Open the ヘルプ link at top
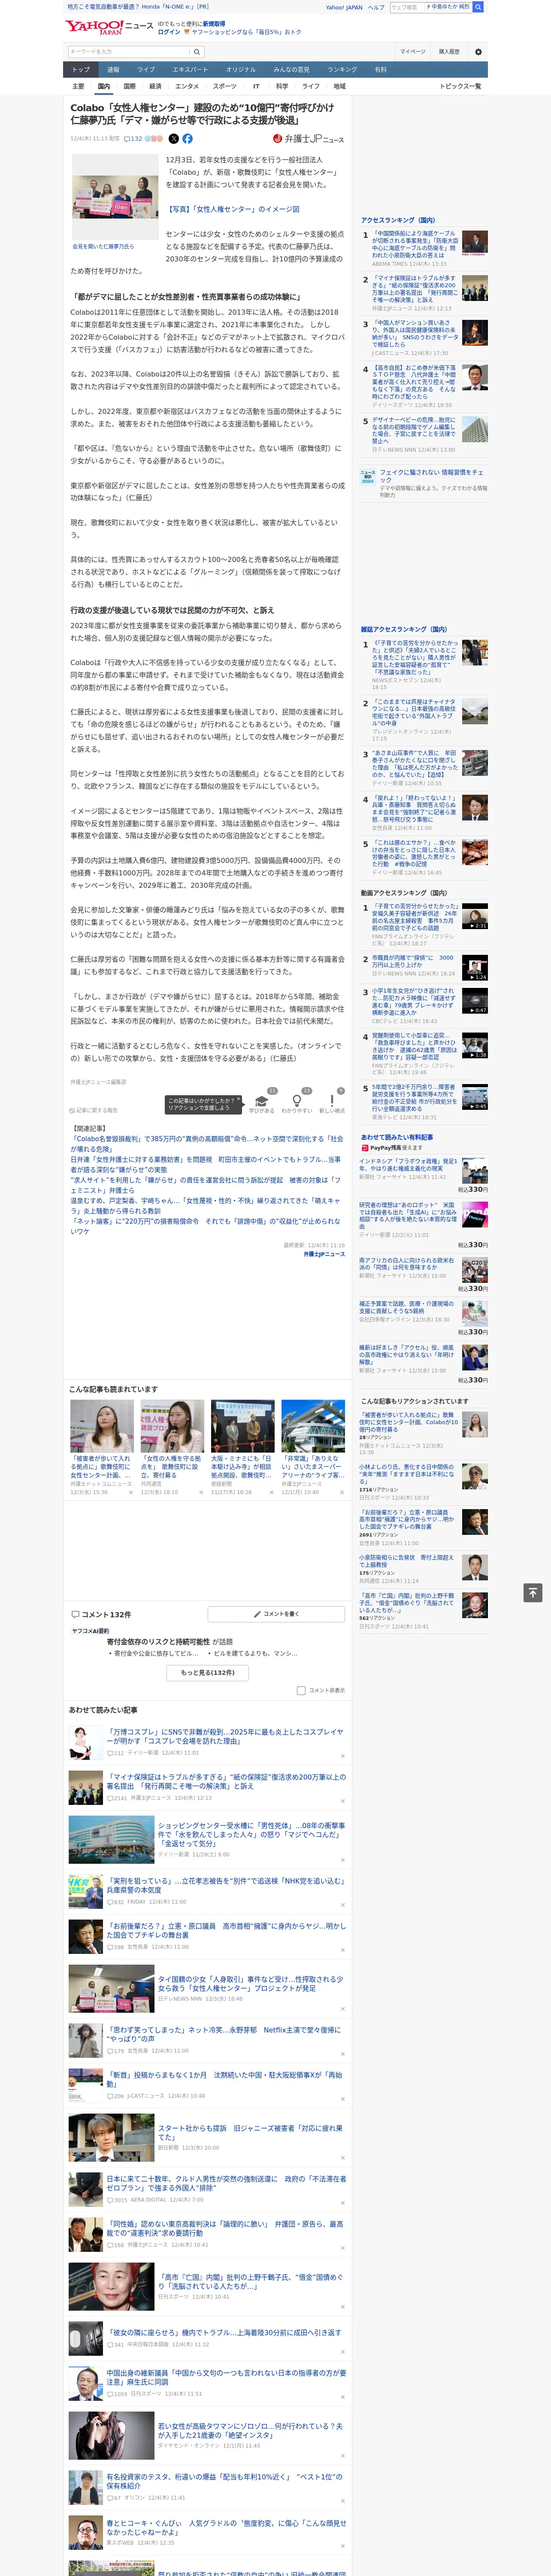The image size is (551, 2576). 376,7
